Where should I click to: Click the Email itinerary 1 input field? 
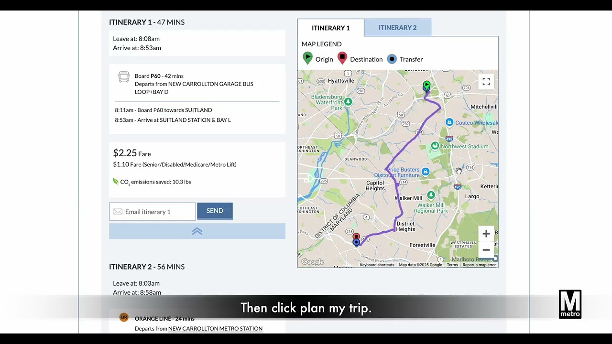click(x=153, y=212)
